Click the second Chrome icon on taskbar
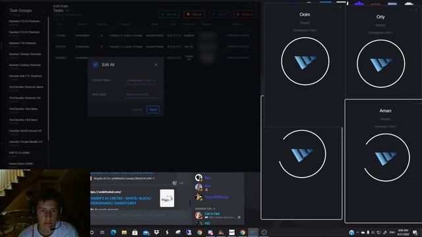422x237 pixels. [243, 232]
